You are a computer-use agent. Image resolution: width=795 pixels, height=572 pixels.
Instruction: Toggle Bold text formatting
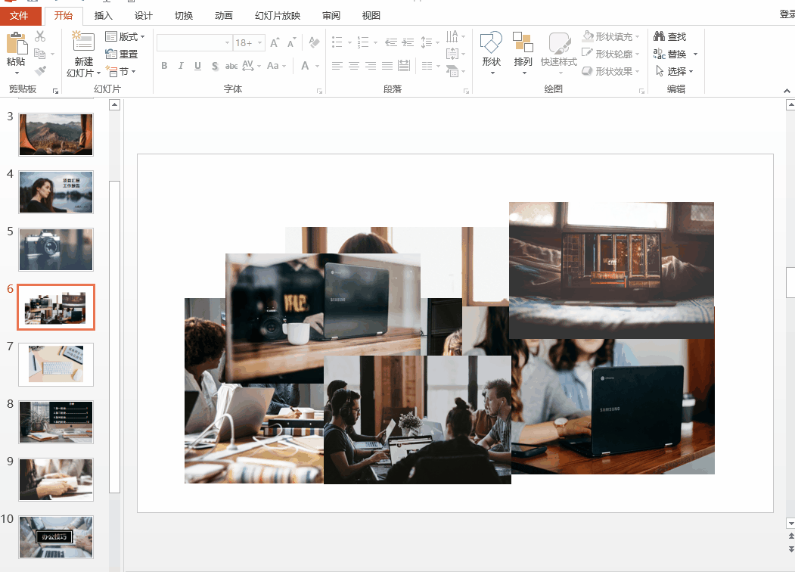click(x=164, y=66)
